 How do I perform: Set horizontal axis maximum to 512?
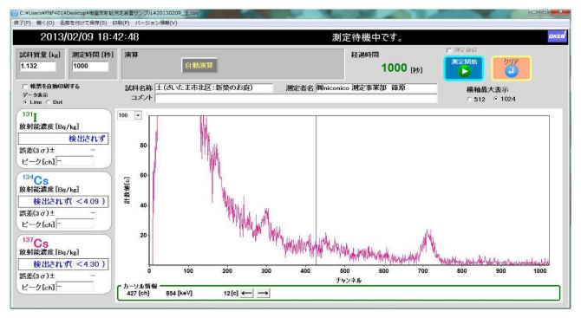pos(470,100)
